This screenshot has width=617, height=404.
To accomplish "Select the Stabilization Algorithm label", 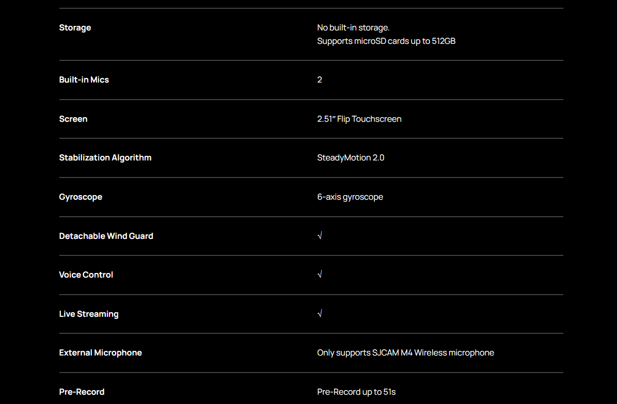I will 105,158.
